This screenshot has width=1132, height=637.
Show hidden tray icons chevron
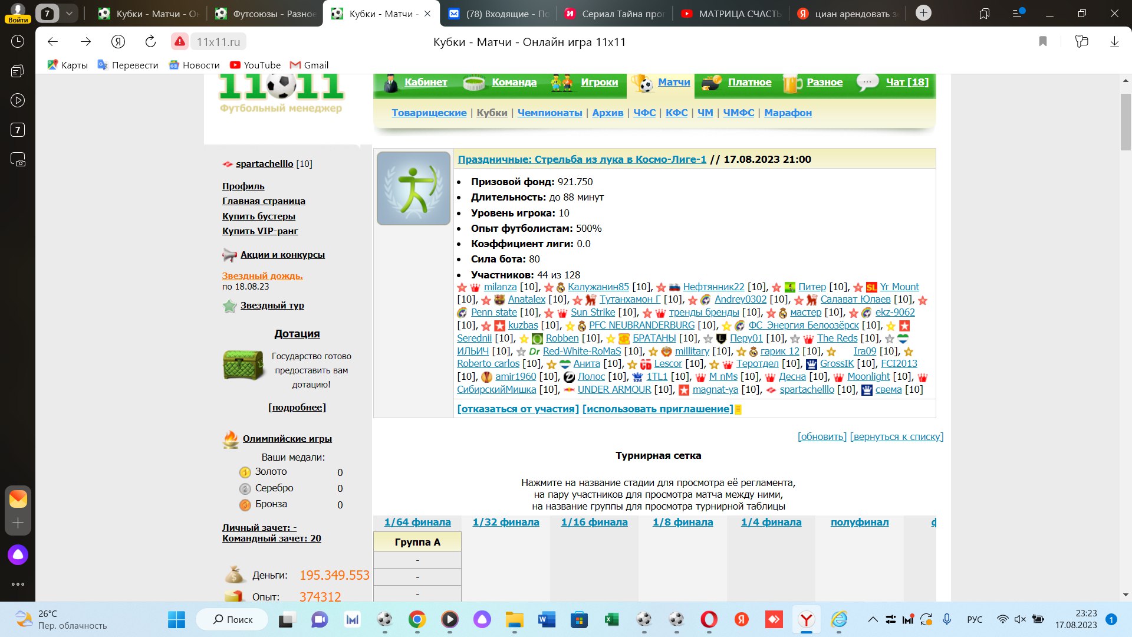click(x=873, y=619)
